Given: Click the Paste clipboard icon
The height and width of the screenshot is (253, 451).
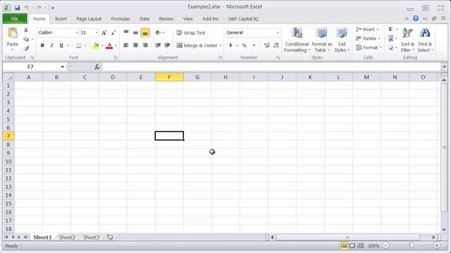Looking at the screenshot, I should 13,33.
